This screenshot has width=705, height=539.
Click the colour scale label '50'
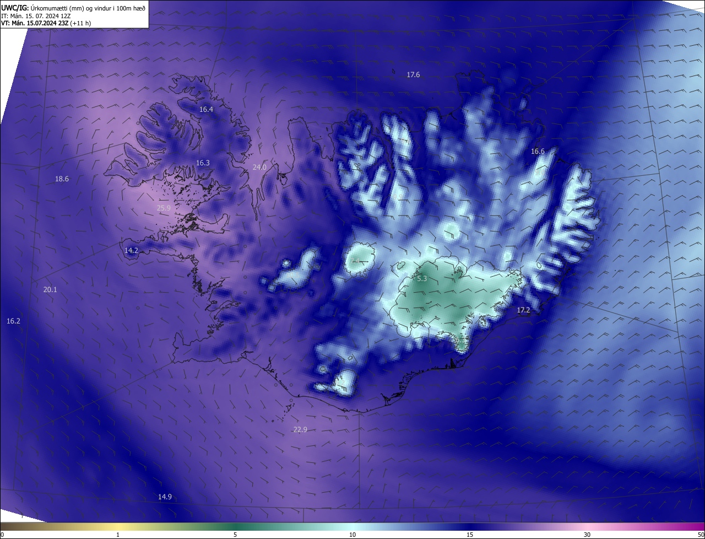[701, 535]
